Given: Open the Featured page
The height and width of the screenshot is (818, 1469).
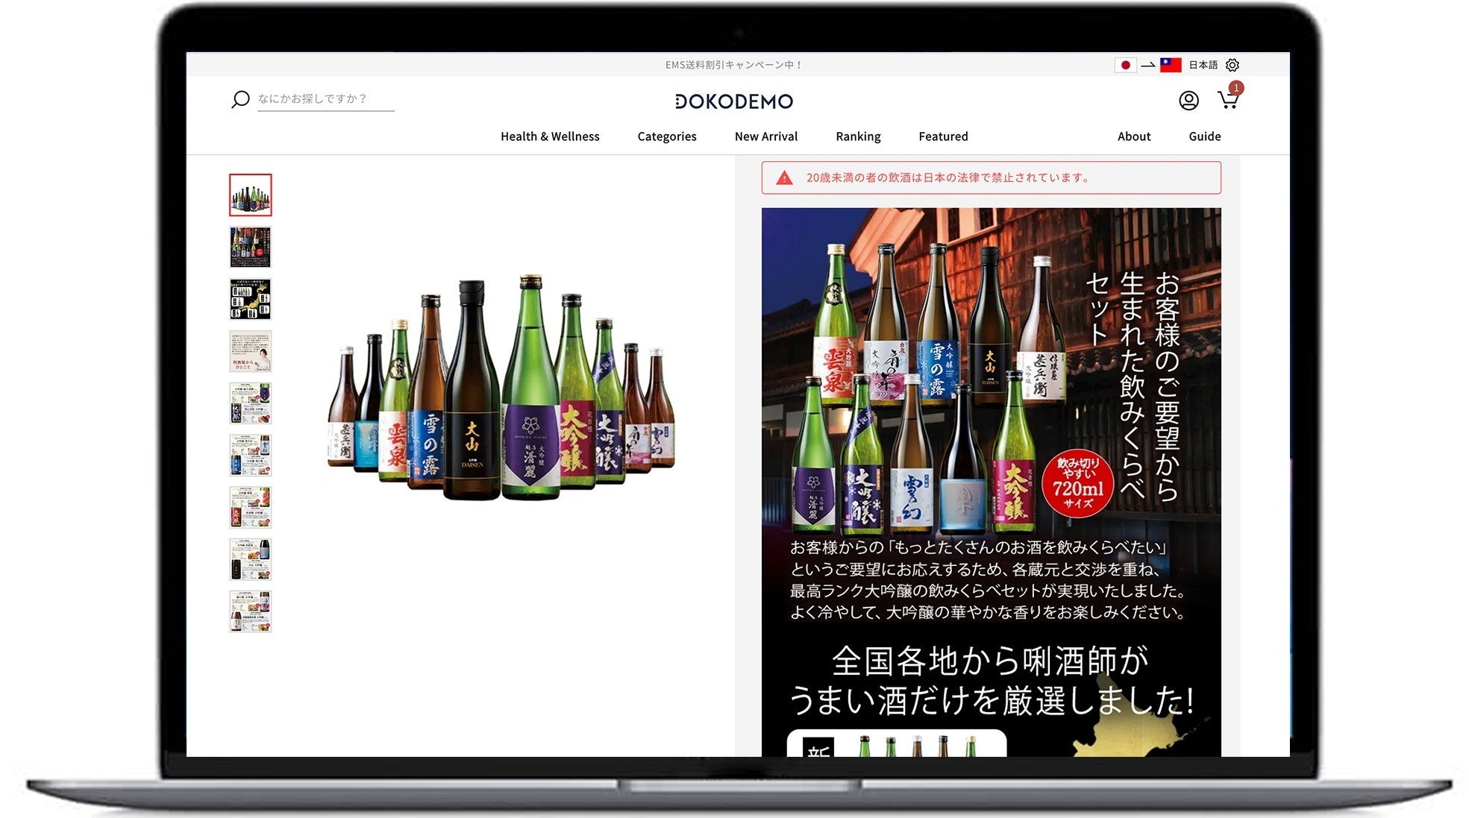Looking at the screenshot, I should click(943, 136).
